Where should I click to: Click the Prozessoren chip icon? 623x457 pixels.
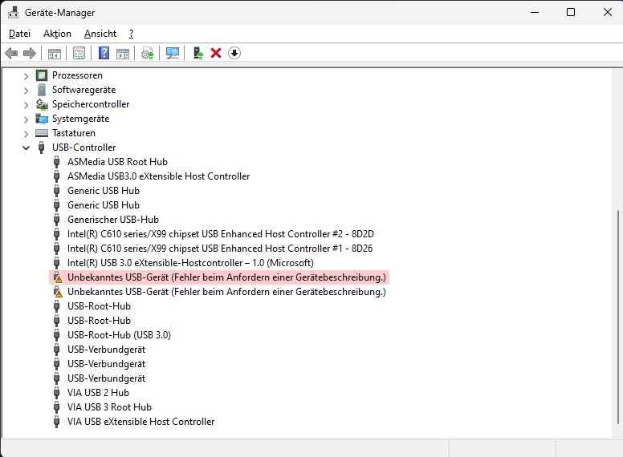click(x=42, y=75)
